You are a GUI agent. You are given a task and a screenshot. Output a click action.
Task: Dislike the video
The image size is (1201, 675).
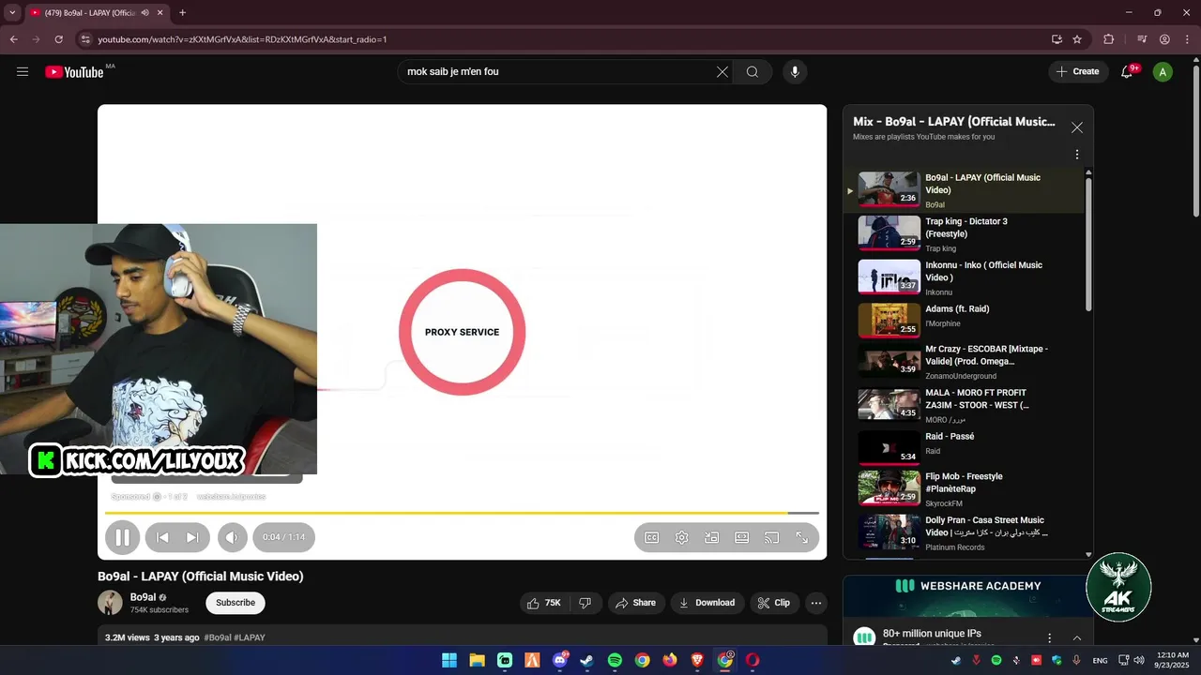coord(585,603)
